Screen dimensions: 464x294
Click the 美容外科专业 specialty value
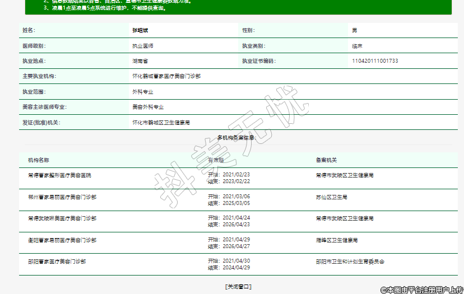tap(148, 106)
